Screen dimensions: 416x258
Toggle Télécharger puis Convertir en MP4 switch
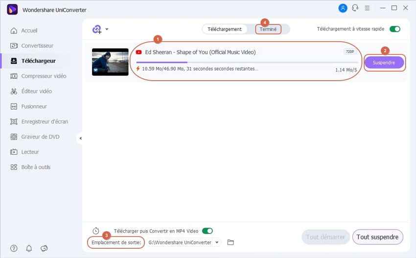(x=208, y=231)
